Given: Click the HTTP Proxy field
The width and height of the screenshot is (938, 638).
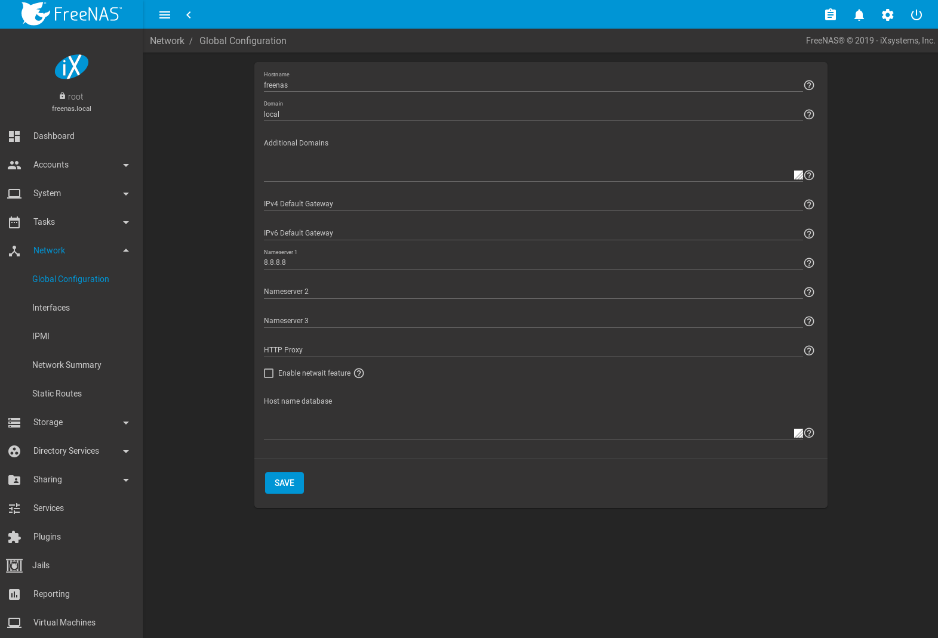Looking at the screenshot, I should [x=533, y=350].
